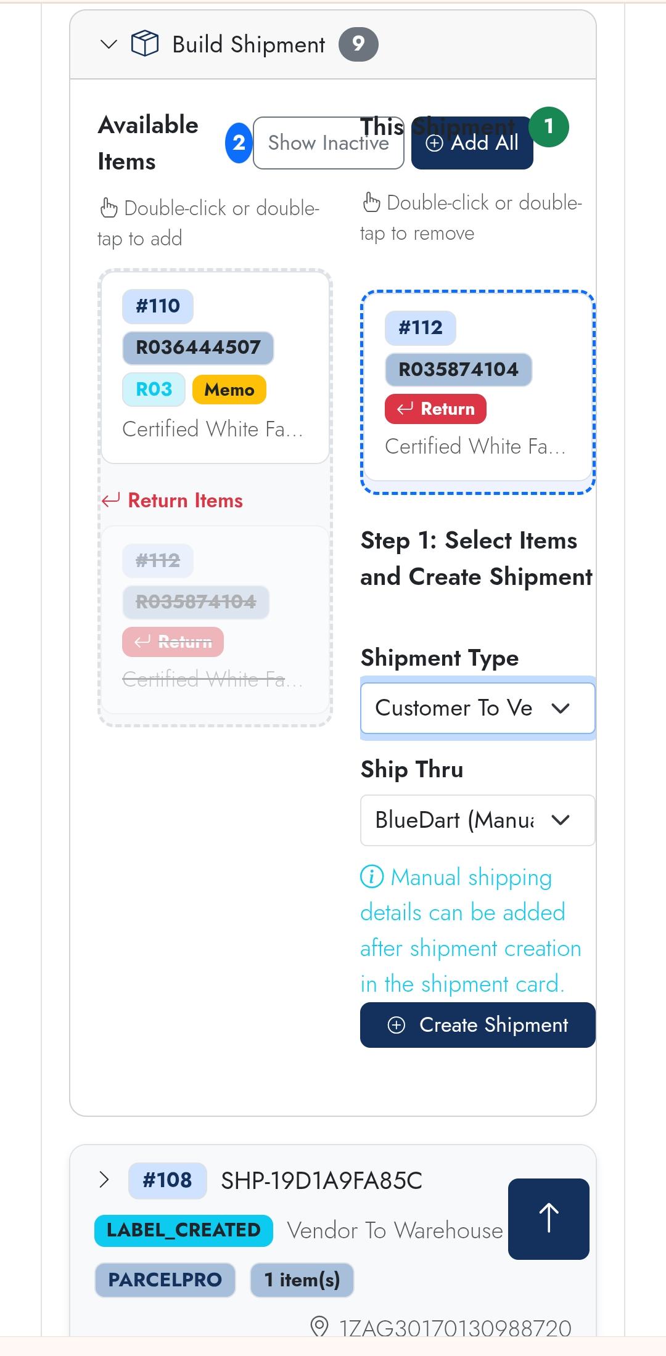The height and width of the screenshot is (1356, 666).
Task: Click the blue available items count badge
Action: [239, 143]
